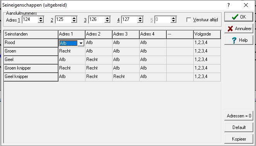Click the Default button
Image resolution: width=256 pixels, height=146 pixels.
click(239, 127)
